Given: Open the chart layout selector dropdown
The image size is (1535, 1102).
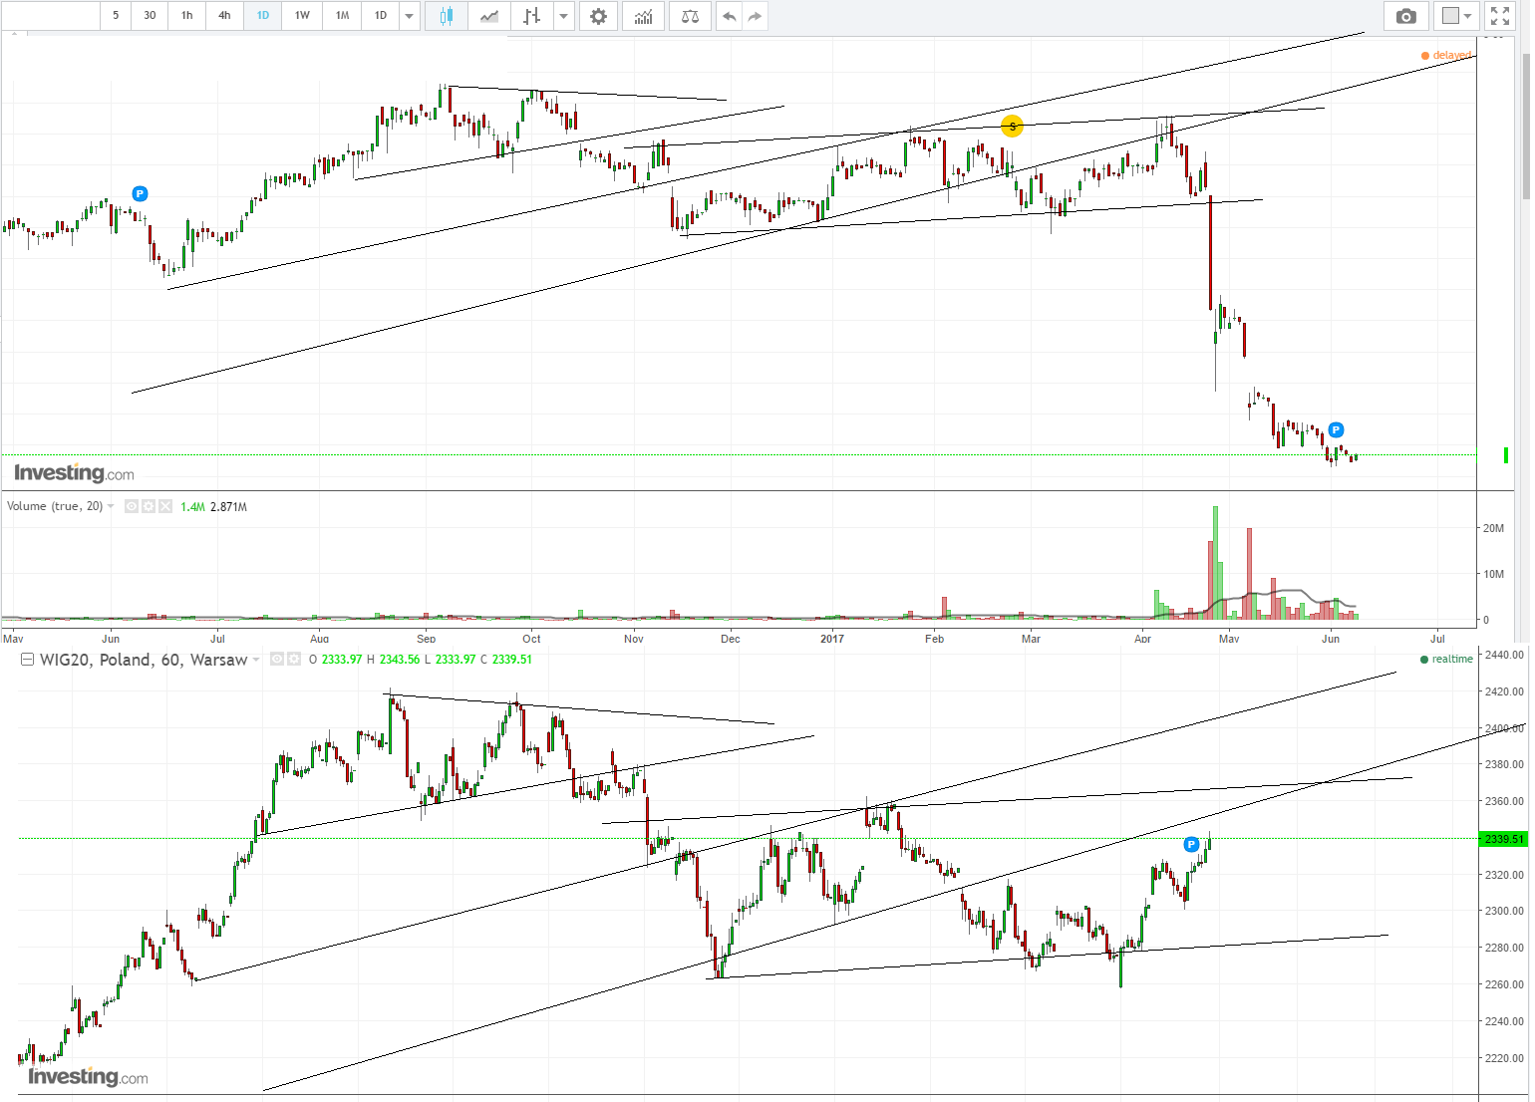Looking at the screenshot, I should pos(1456,16).
